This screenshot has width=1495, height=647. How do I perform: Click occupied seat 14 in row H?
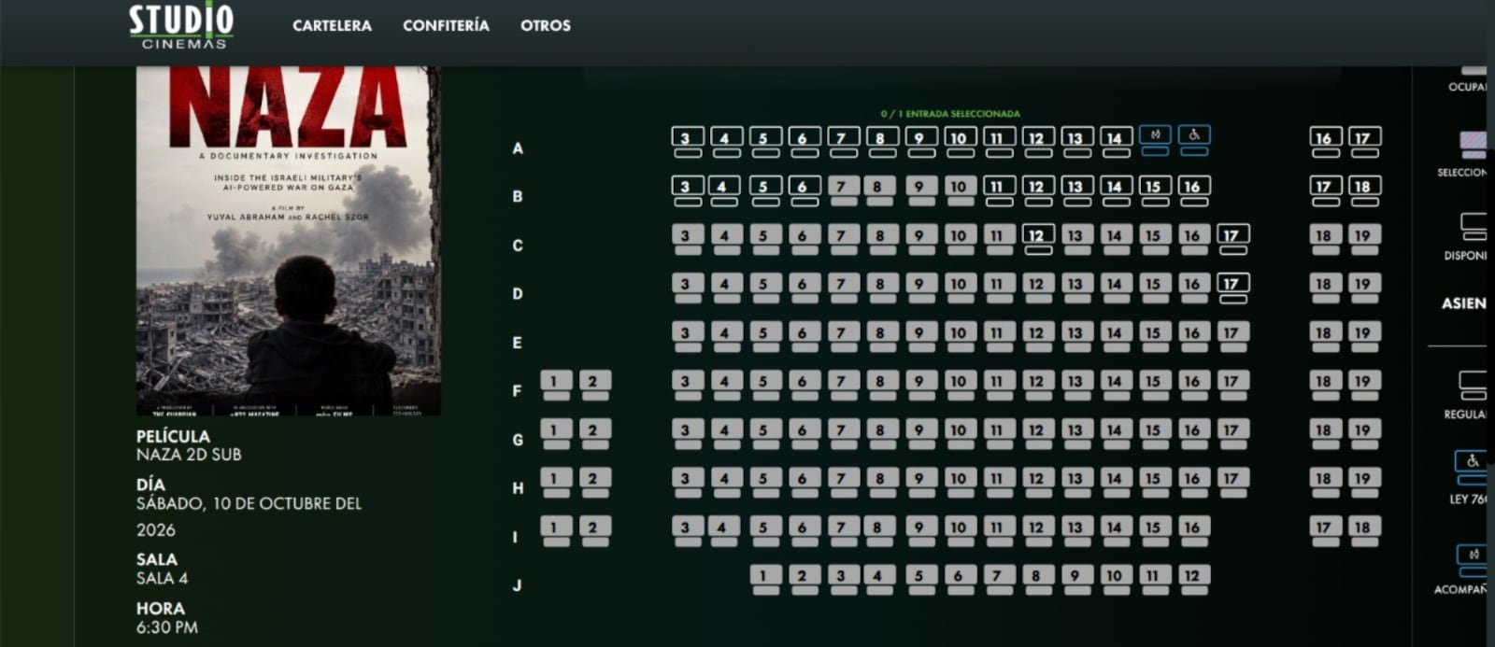click(x=1116, y=482)
